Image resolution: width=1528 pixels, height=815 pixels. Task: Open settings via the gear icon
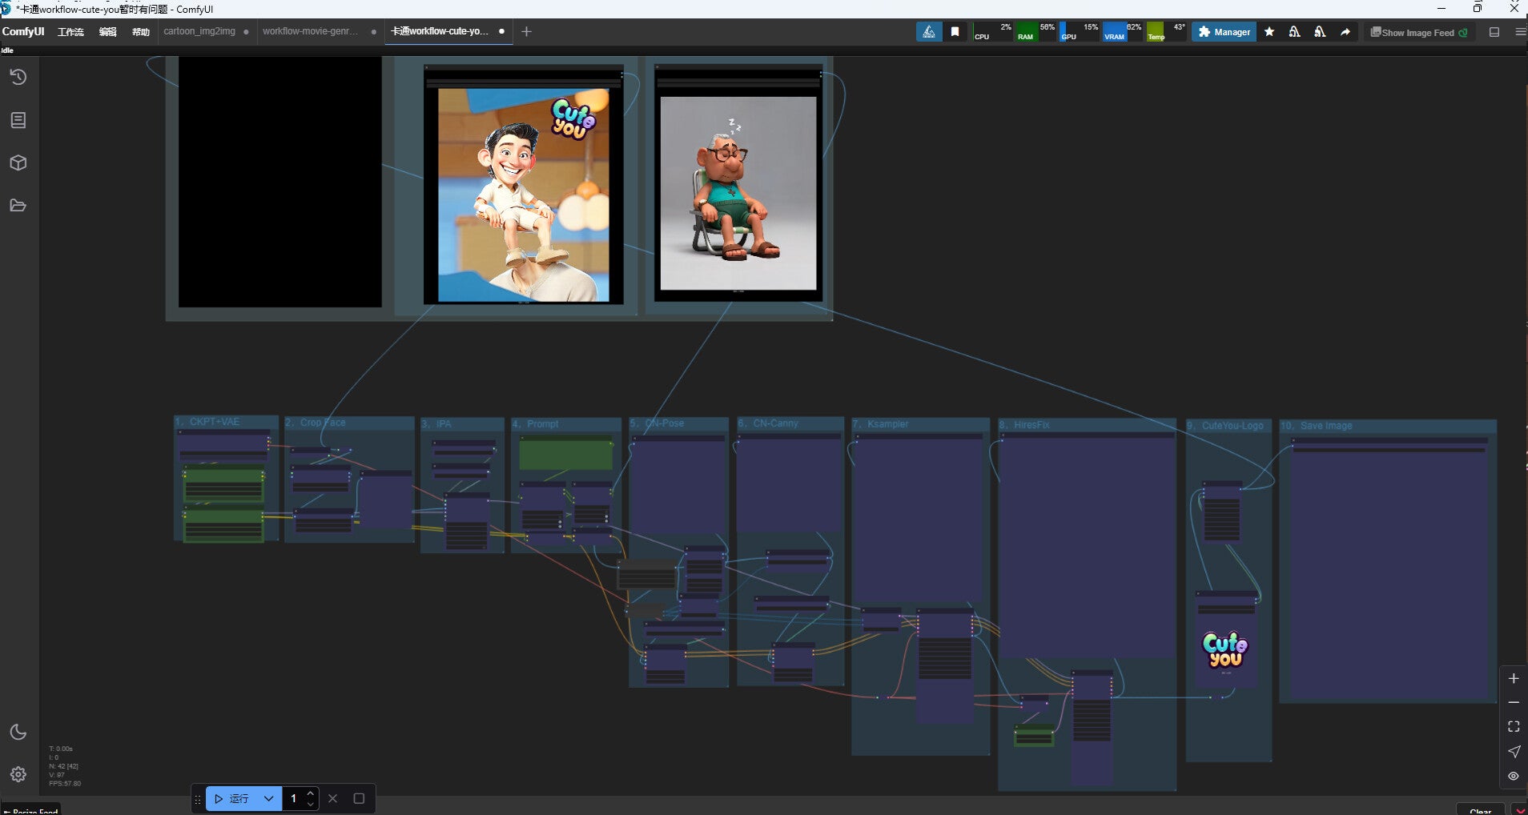[x=18, y=774]
